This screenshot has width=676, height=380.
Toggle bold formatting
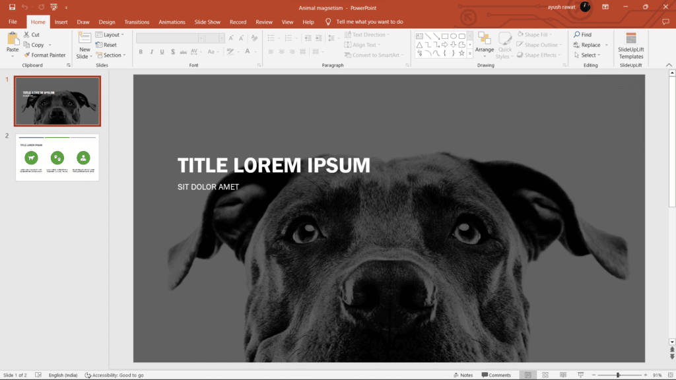point(141,51)
